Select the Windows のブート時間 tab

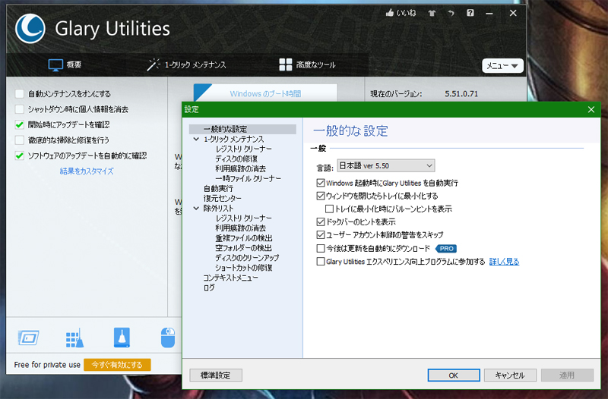click(265, 93)
